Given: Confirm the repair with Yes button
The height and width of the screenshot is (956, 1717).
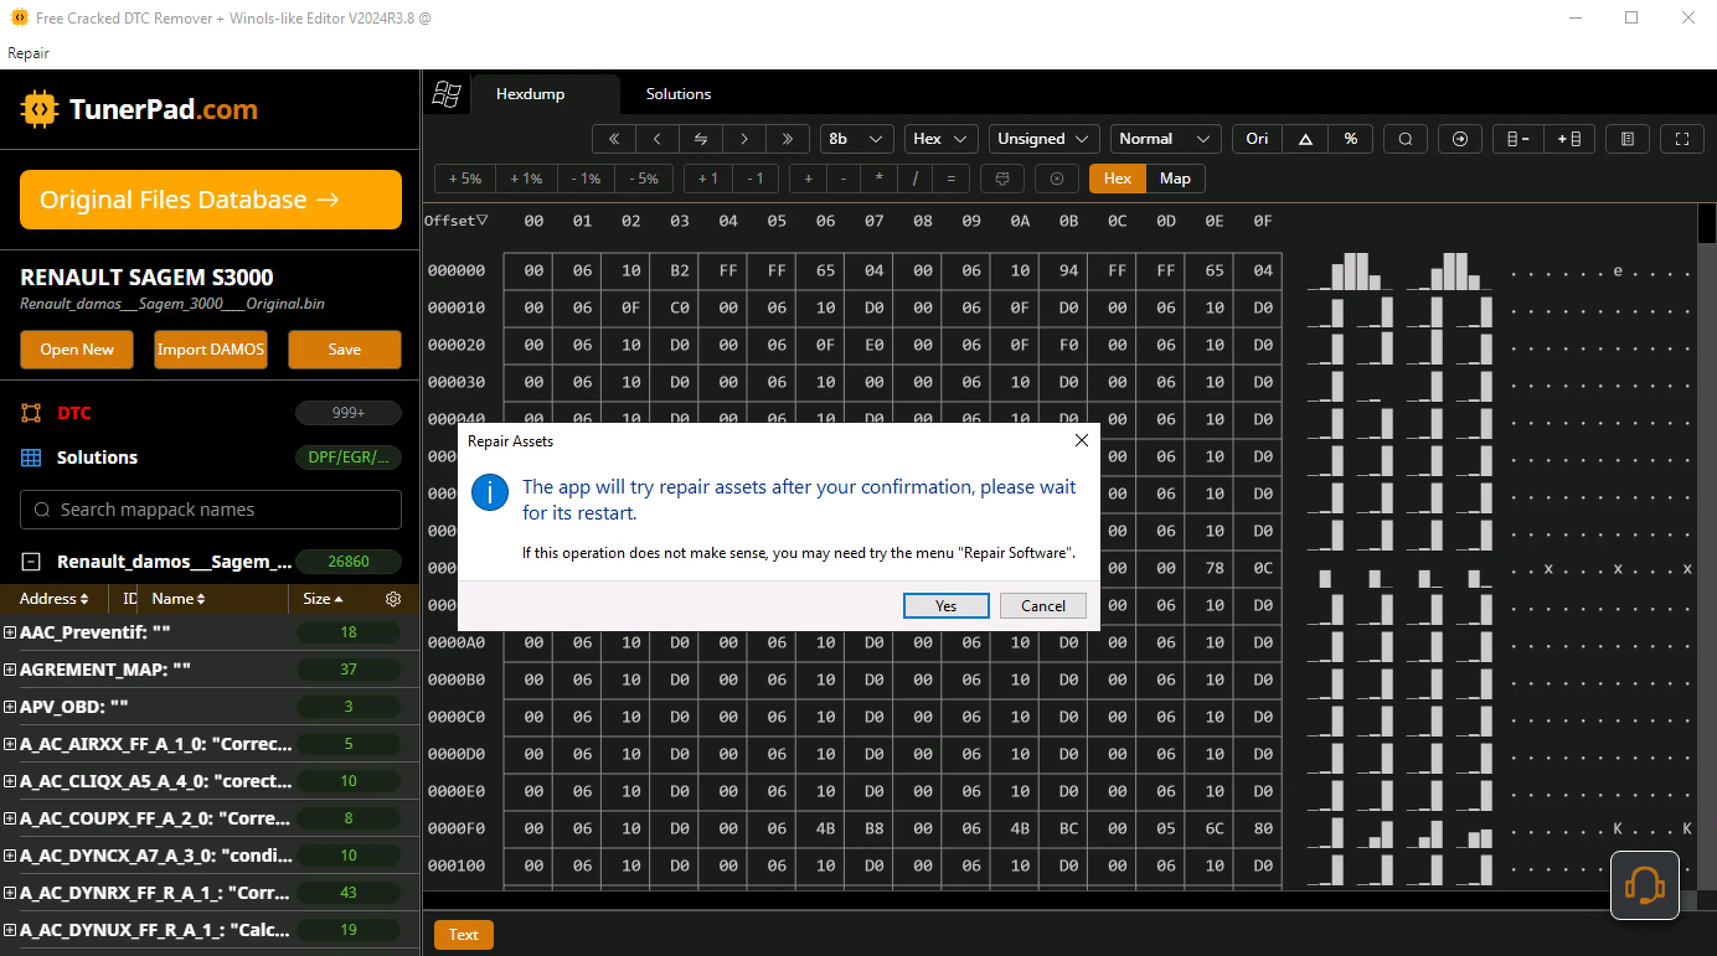Looking at the screenshot, I should click(x=945, y=606).
